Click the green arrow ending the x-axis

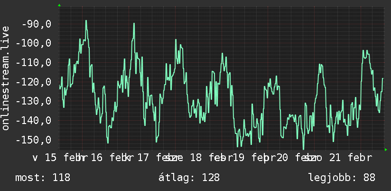(386, 150)
